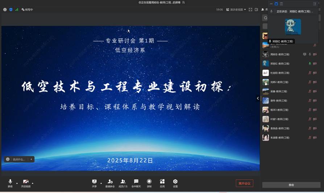Screen dimensions: 324x193
Task: Open in-meeting chat (会中聊天)
Action: tap(136, 183)
